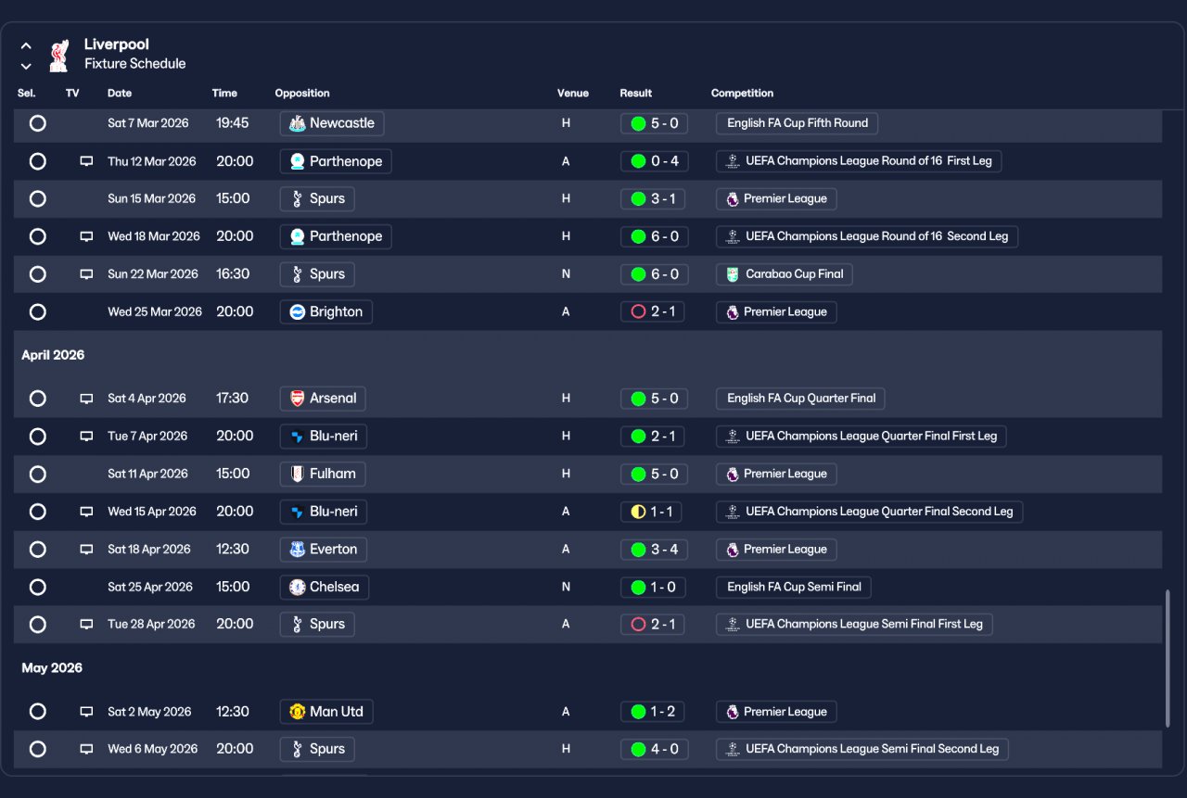Screen dimensions: 1187x798
Task: Sort by the Competition column header
Action: pyautogui.click(x=742, y=94)
